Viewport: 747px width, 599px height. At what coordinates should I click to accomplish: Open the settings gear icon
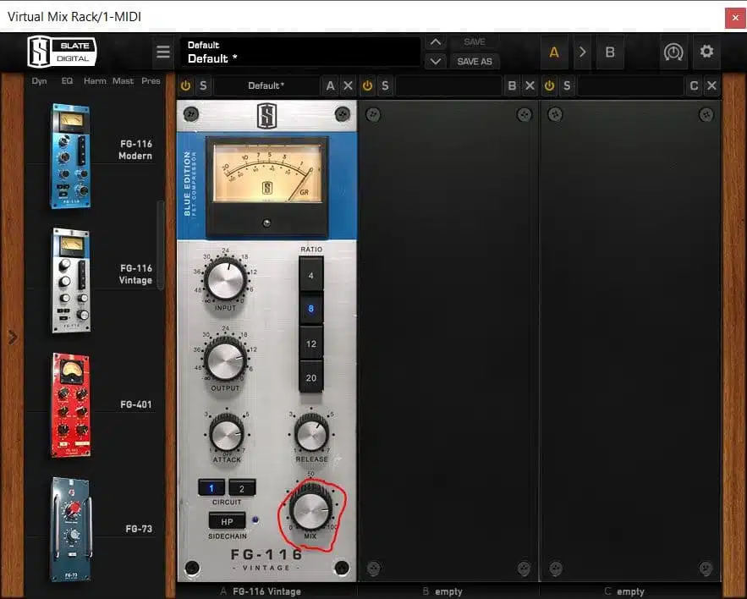pyautogui.click(x=706, y=52)
